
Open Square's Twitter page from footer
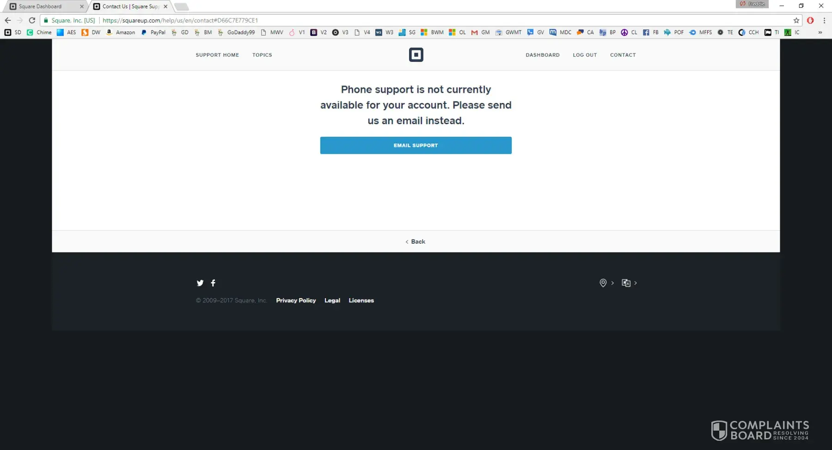(200, 283)
